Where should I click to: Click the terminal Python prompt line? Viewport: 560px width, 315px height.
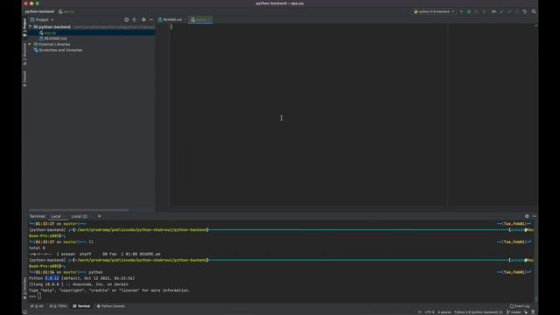point(35,296)
